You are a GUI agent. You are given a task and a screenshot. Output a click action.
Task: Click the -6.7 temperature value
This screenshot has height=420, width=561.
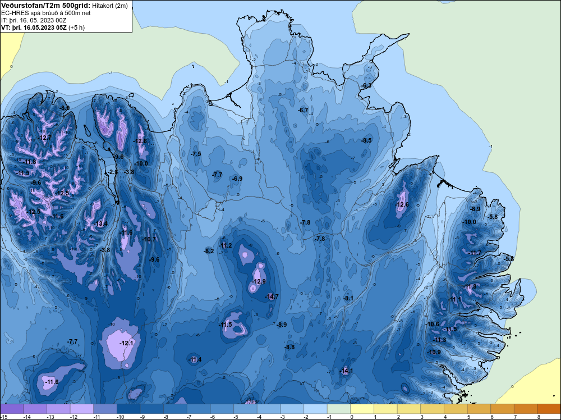pos(303,110)
